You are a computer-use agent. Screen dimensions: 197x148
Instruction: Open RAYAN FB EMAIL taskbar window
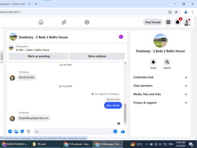click(15, 144)
